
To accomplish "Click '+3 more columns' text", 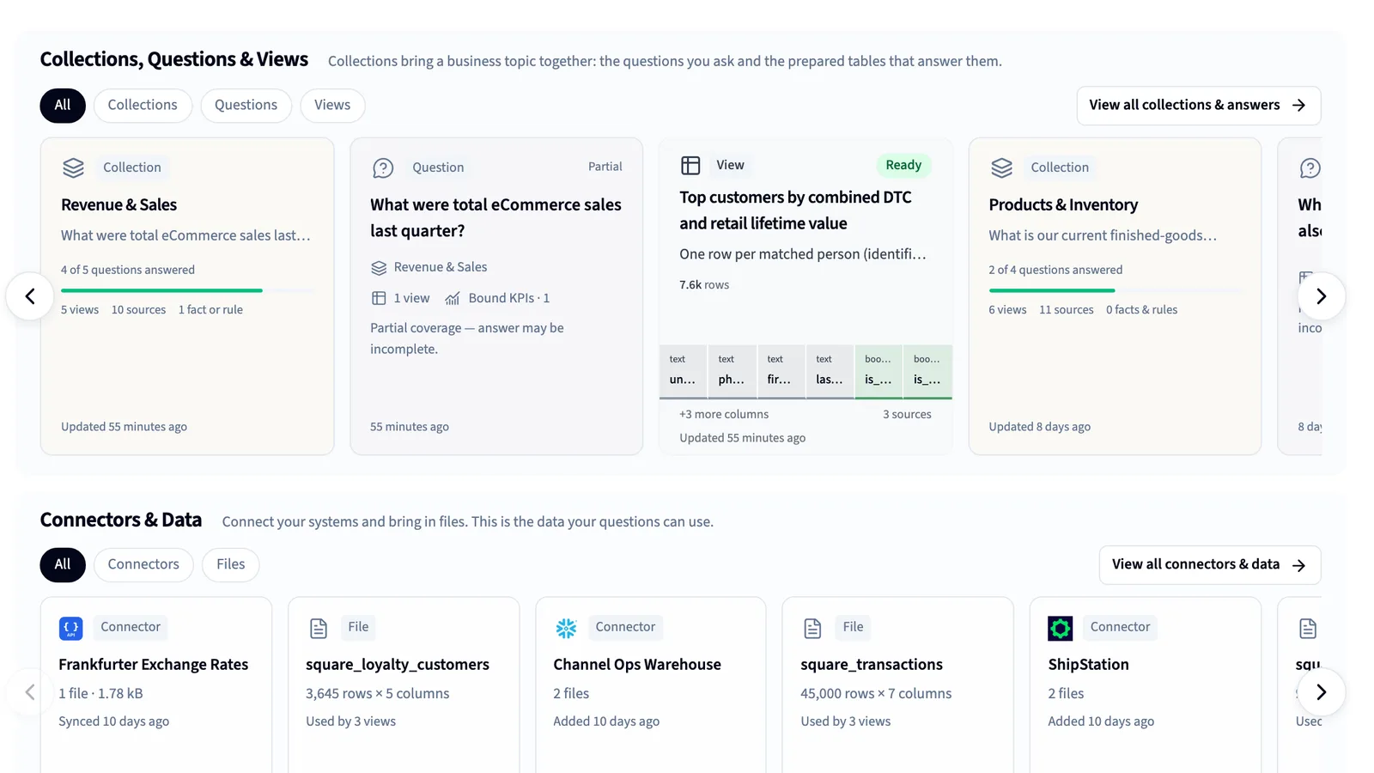I will click(724, 414).
